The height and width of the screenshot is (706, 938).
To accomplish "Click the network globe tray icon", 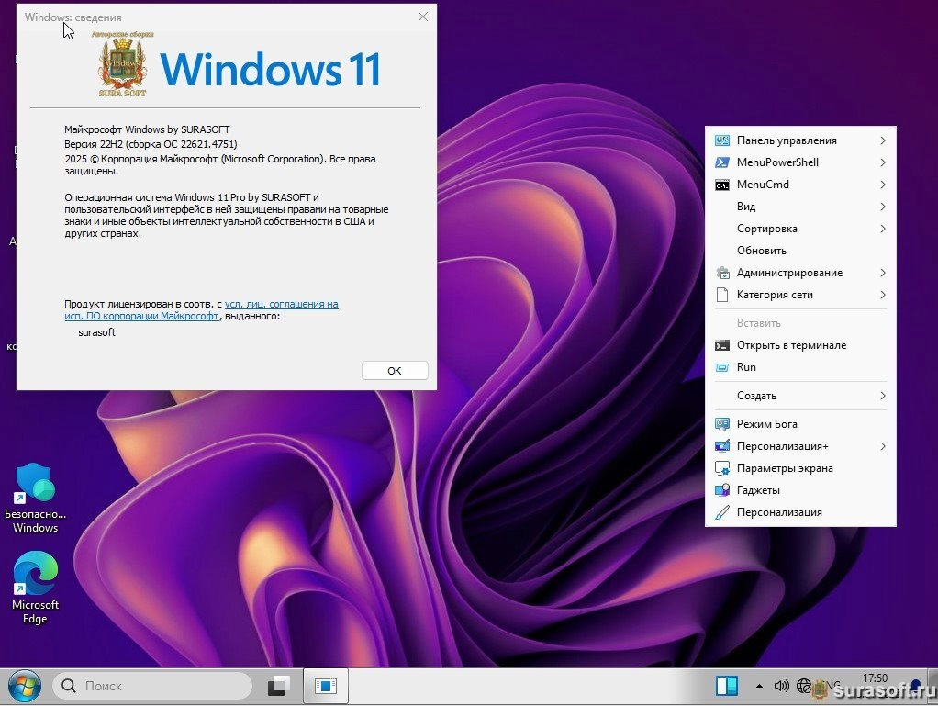I will click(804, 686).
